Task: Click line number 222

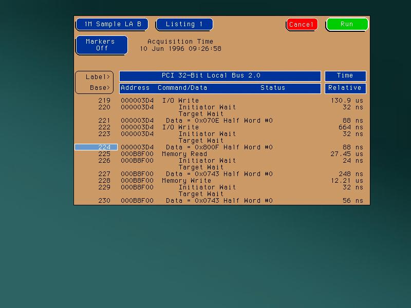Action: (x=104, y=127)
